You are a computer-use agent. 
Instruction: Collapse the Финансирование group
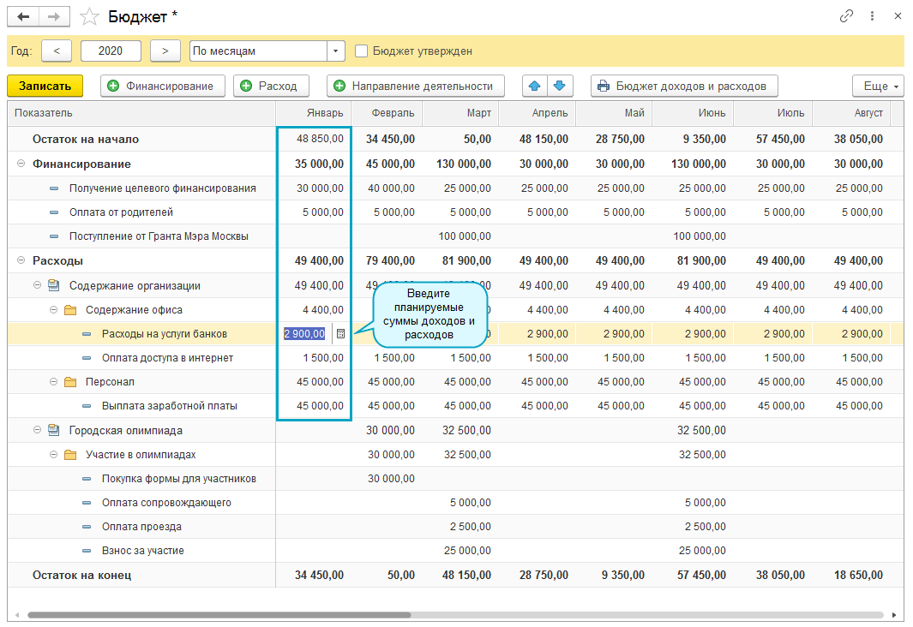(x=21, y=164)
